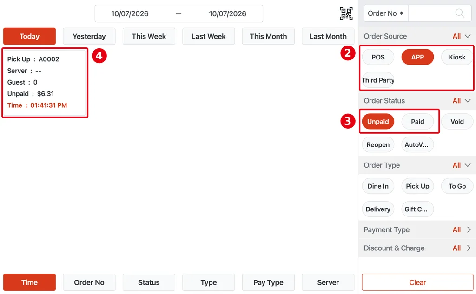
Task: Filter by Dine In order type
Action: pos(378,186)
